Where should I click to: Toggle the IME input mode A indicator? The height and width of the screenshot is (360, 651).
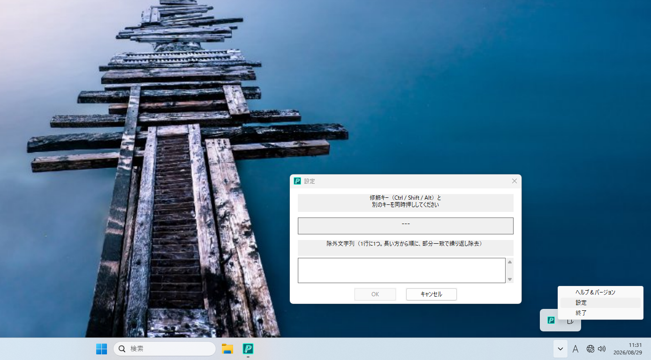coord(575,349)
